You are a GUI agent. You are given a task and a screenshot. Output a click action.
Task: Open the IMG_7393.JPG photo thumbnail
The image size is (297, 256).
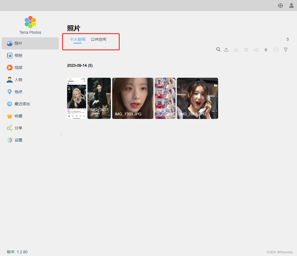point(133,98)
